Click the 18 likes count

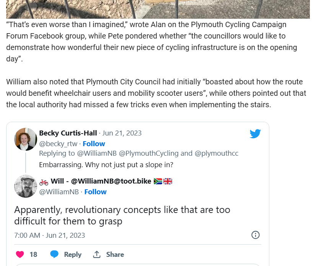[33, 255]
